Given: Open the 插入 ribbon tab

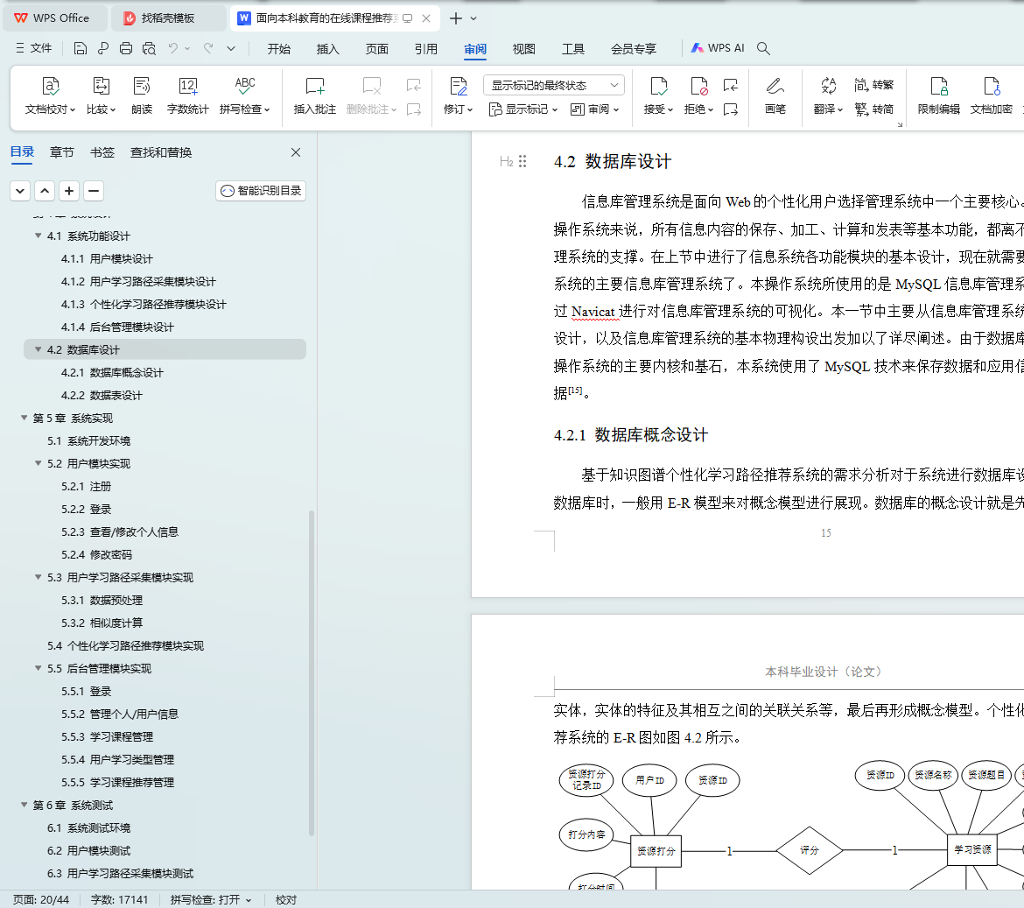Looking at the screenshot, I should click(328, 49).
